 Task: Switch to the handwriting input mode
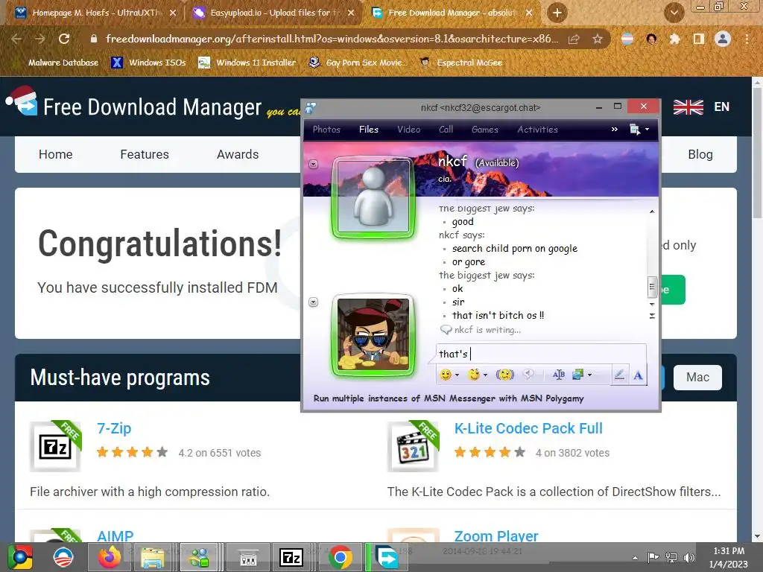tap(619, 375)
